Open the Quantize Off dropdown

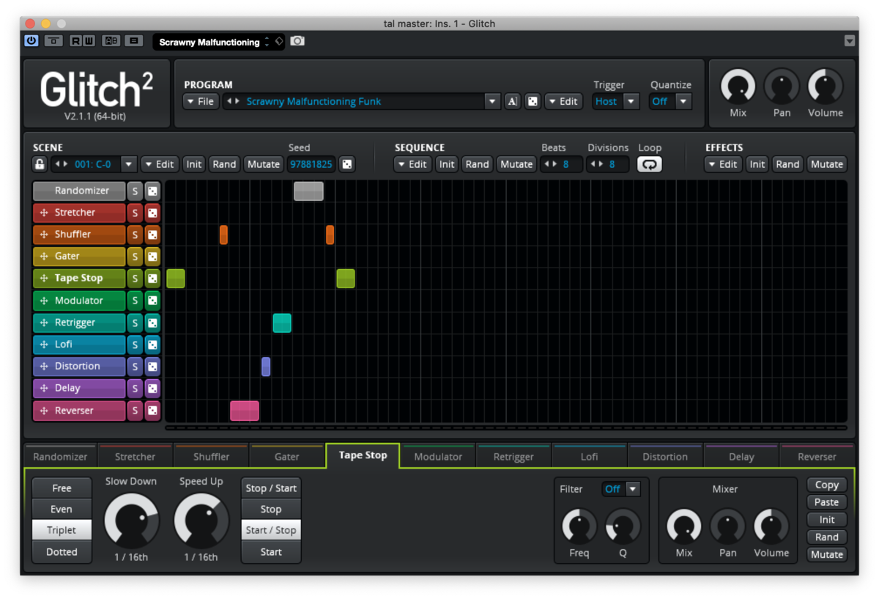(683, 101)
